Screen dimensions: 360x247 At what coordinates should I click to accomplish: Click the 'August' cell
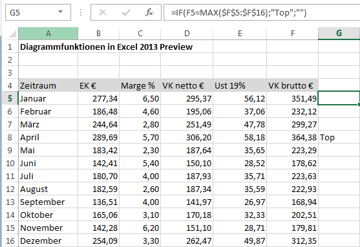click(48, 189)
